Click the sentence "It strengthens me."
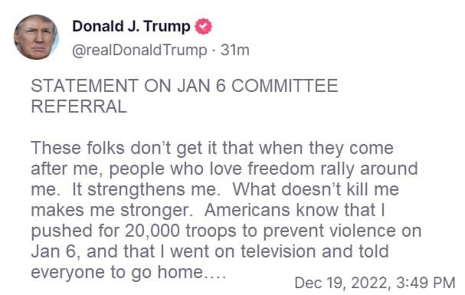 [x=146, y=189]
